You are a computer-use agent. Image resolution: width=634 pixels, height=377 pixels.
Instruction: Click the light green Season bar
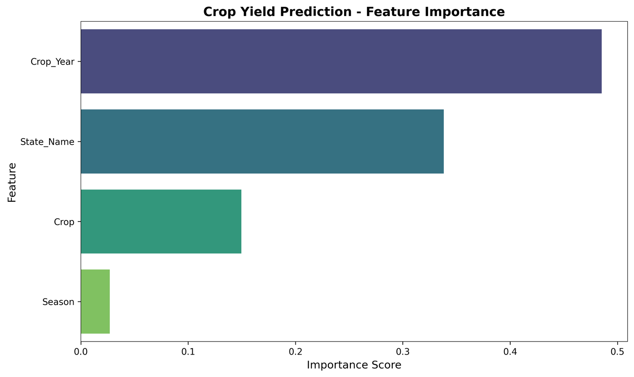[x=95, y=301]
